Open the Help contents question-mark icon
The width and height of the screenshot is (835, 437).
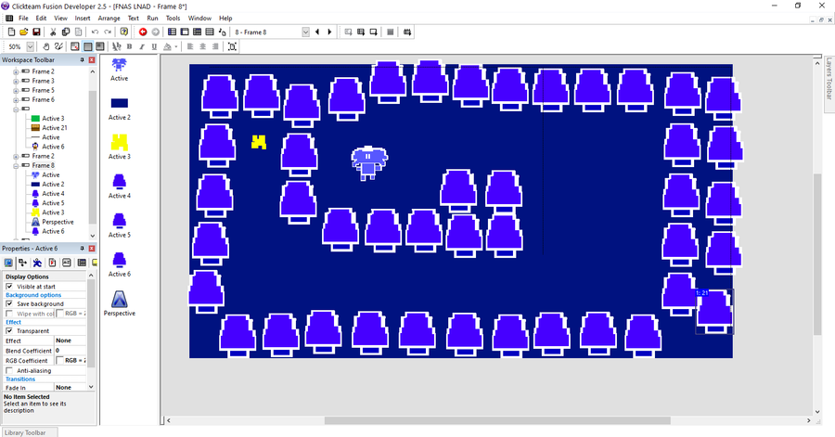tap(124, 32)
